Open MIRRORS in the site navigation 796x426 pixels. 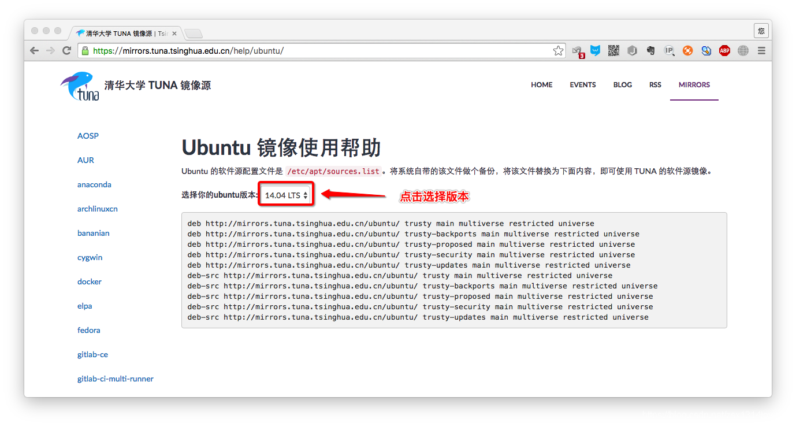pyautogui.click(x=694, y=85)
